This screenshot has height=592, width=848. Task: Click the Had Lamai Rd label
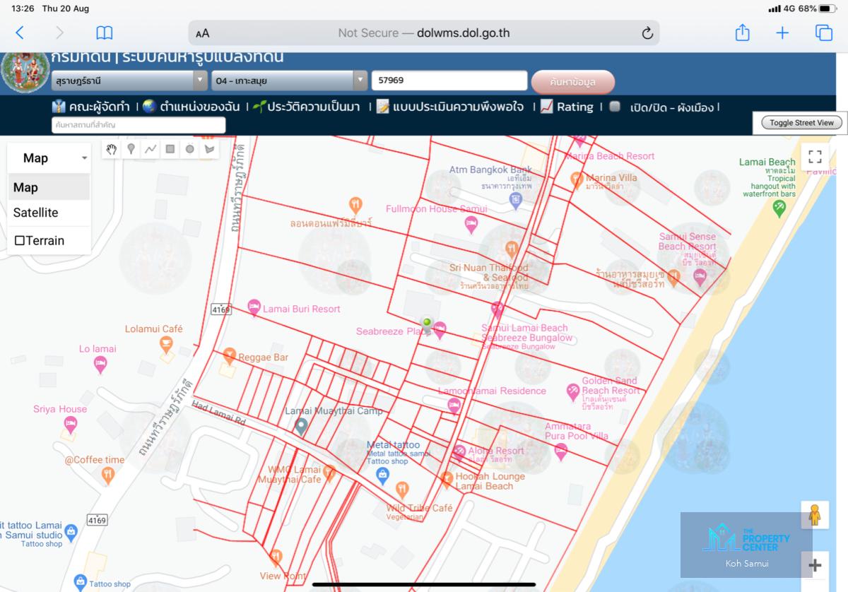coord(218,414)
